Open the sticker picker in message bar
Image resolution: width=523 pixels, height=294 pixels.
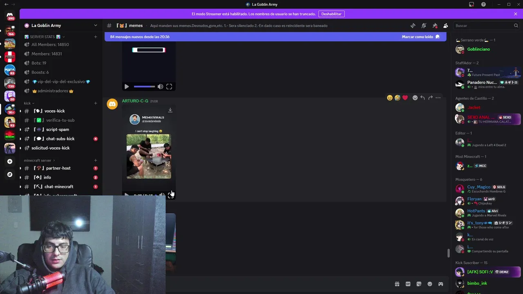point(419,284)
